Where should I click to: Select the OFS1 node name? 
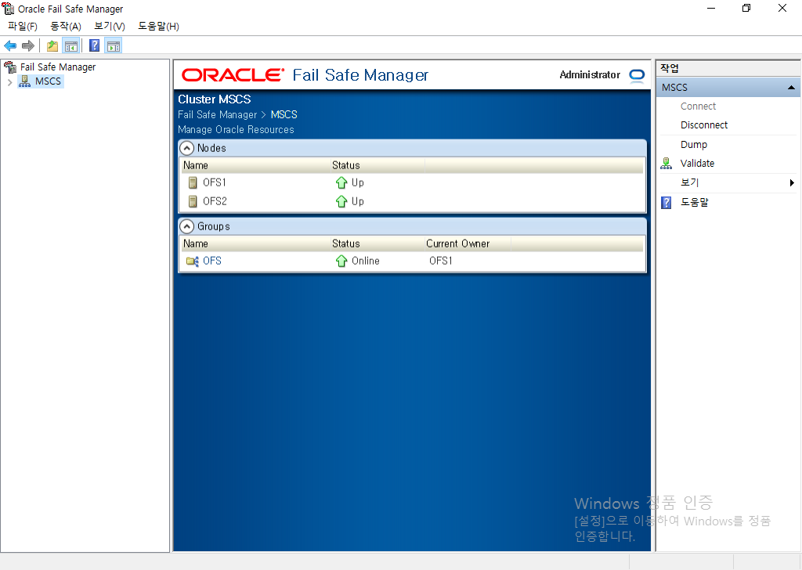tap(215, 182)
